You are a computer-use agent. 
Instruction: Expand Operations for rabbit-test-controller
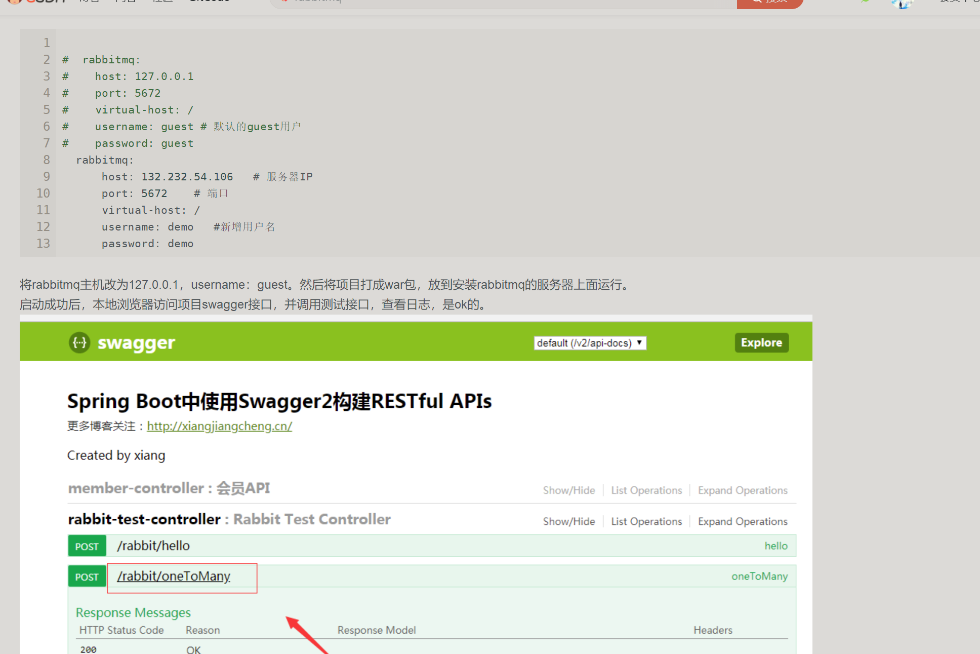[742, 520]
